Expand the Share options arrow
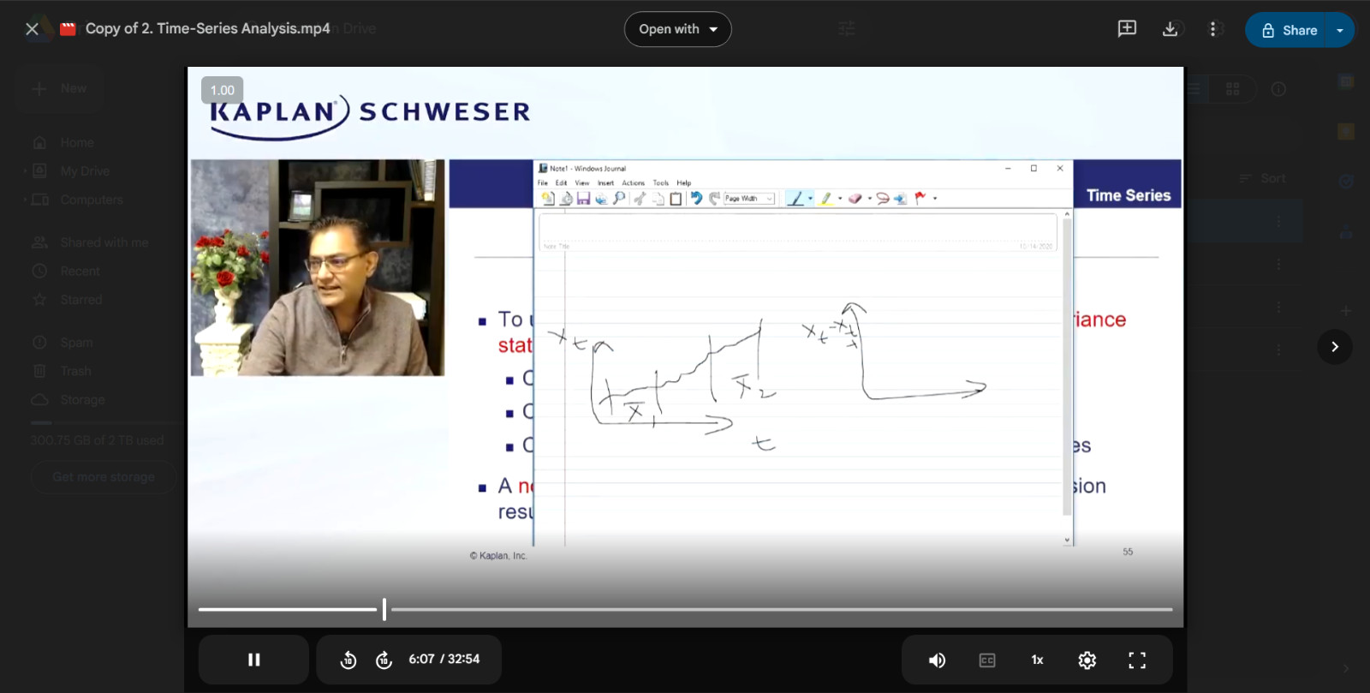The image size is (1370, 693). 1340,30
